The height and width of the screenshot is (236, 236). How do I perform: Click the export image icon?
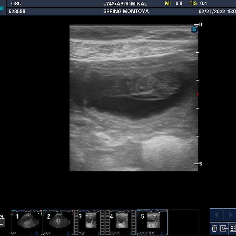pos(224,228)
